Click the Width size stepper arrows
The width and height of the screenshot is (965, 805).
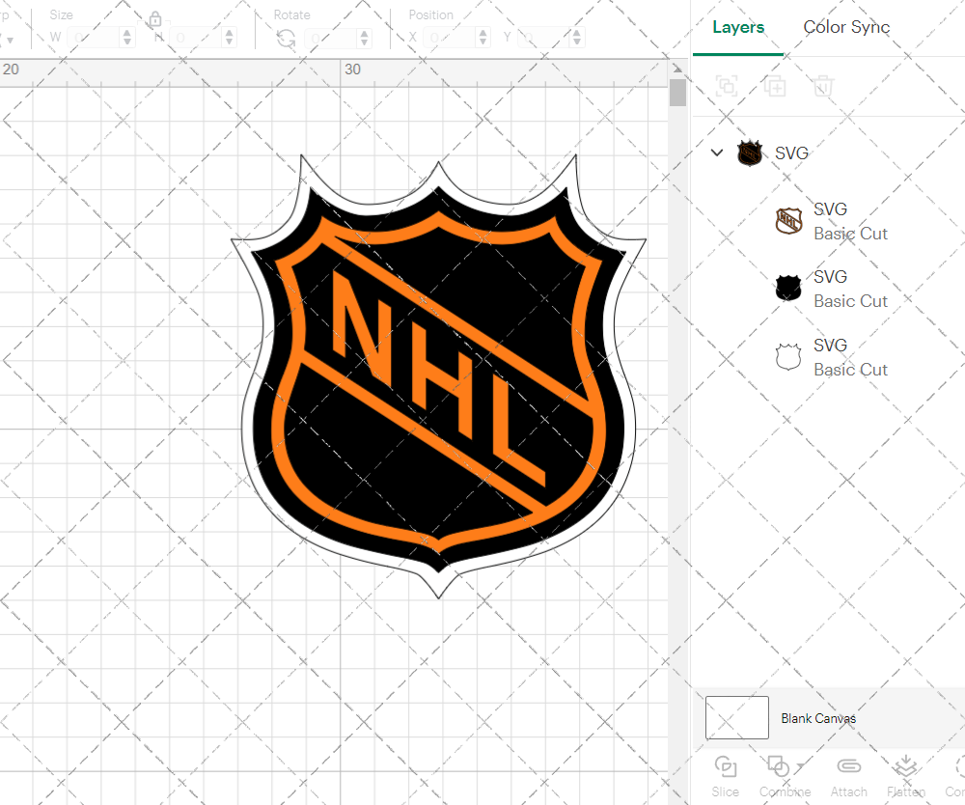tap(127, 38)
